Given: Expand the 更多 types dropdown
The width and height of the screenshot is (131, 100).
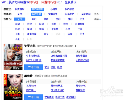Looking at the screenshot, I should coord(97,14).
